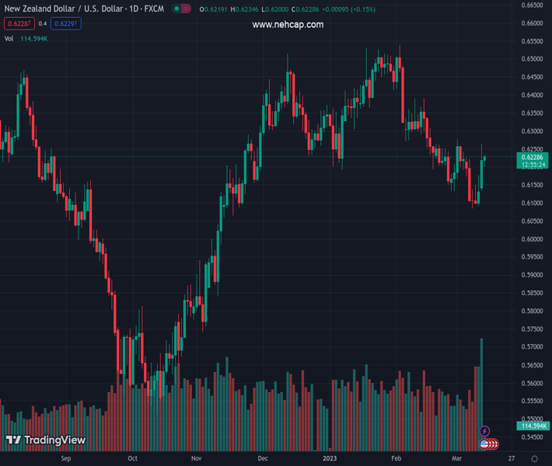This screenshot has width=552, height=466.
Task: Click the Dec label on time axis
Action: (x=264, y=459)
